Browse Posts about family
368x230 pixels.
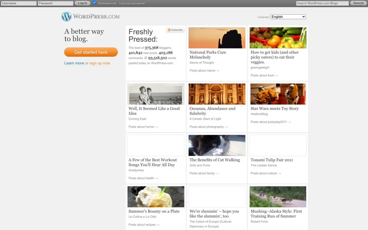pos(204,173)
